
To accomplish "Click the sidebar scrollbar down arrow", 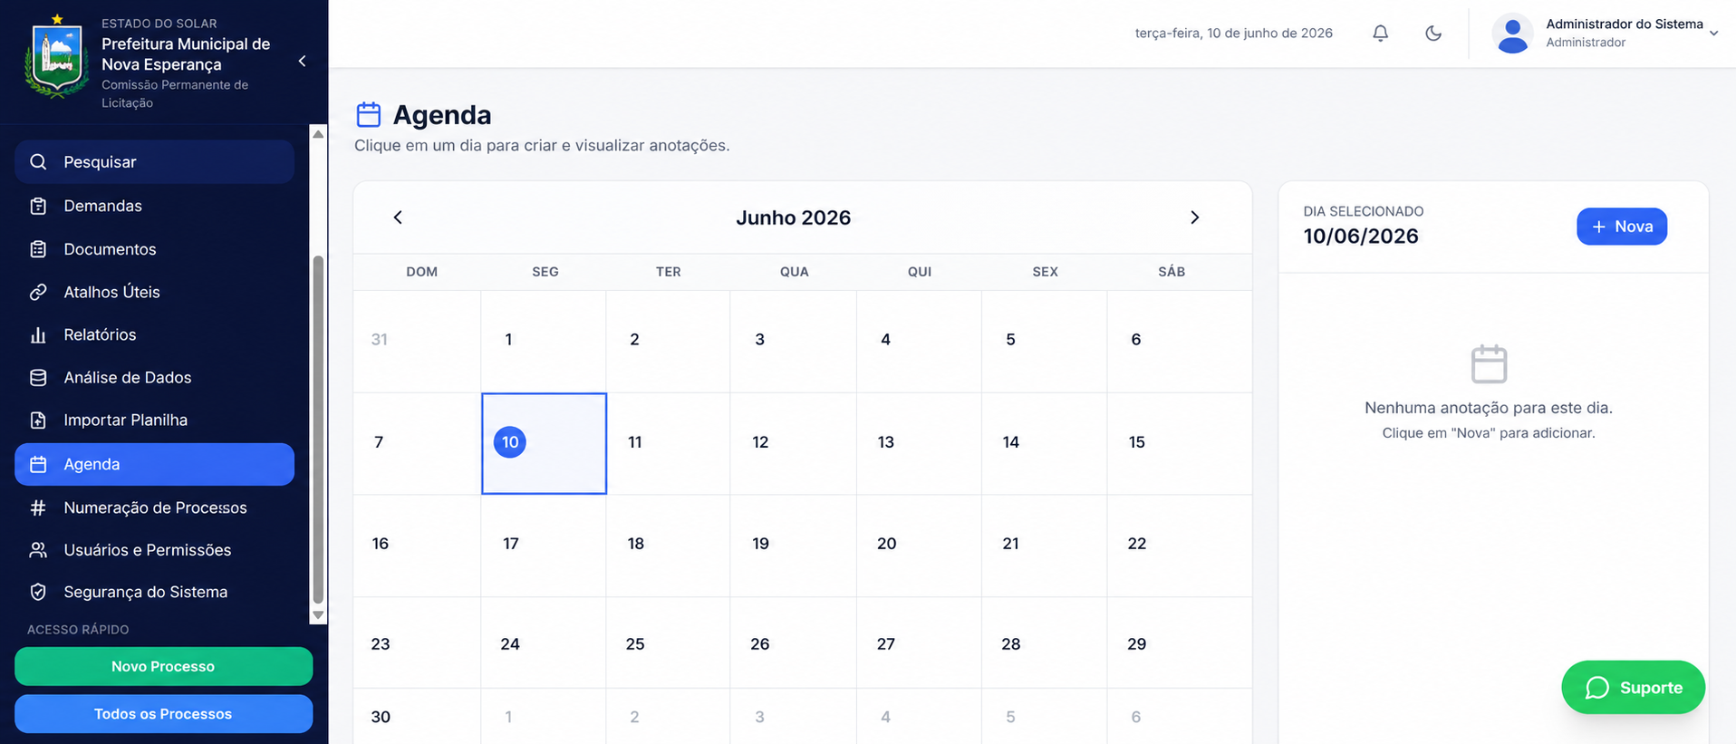I will pyautogui.click(x=318, y=615).
